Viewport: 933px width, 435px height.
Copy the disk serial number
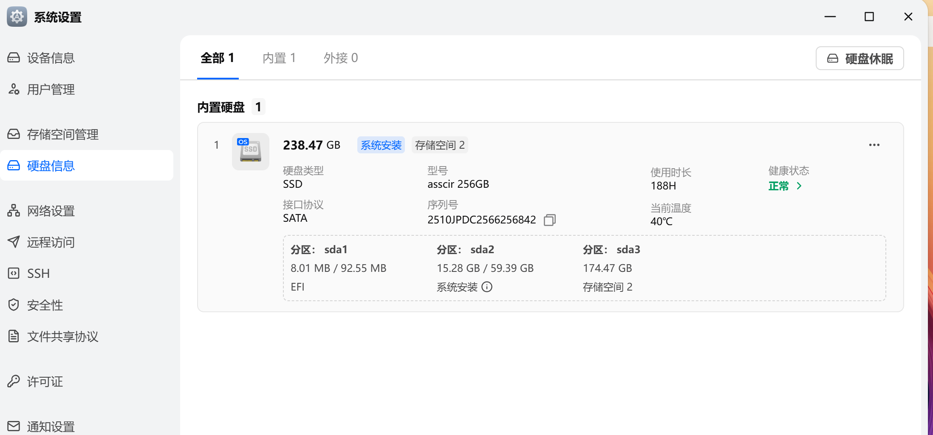pyautogui.click(x=549, y=220)
